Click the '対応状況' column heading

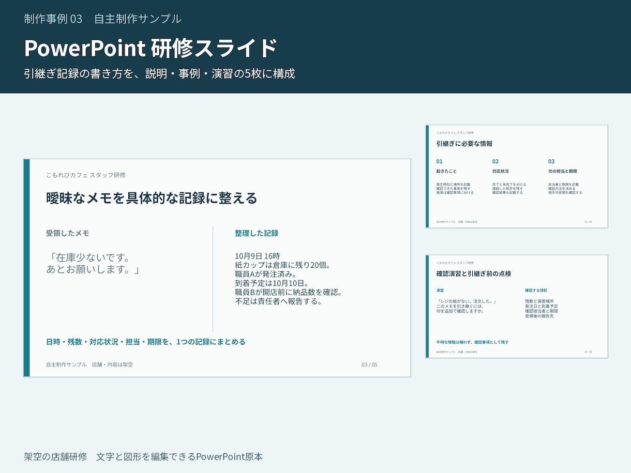click(500, 171)
